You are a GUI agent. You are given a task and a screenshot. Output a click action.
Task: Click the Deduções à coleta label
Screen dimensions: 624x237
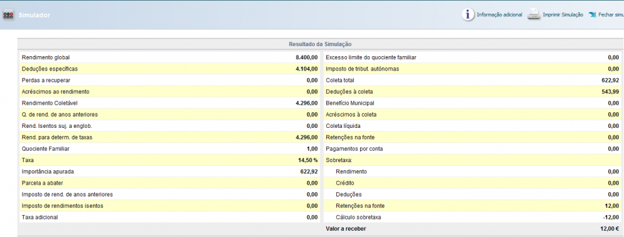(x=349, y=92)
